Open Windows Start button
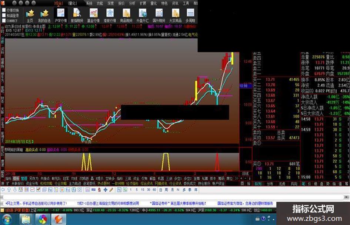Viewport: 350px width, 225px height. (x=7, y=219)
